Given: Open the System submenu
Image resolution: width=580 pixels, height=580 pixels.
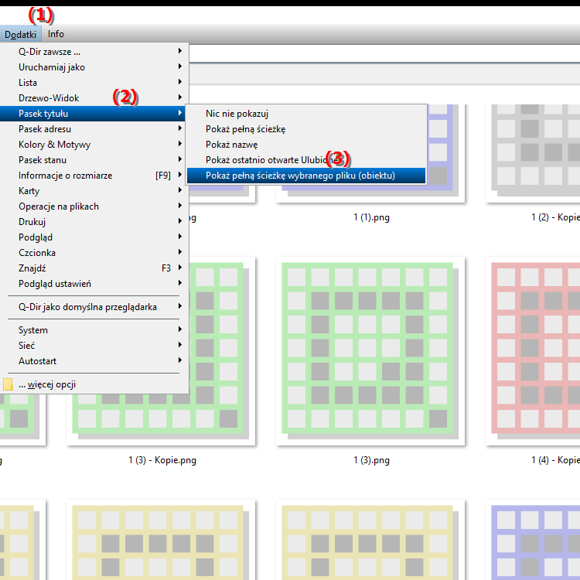Looking at the screenshot, I should [x=94, y=330].
